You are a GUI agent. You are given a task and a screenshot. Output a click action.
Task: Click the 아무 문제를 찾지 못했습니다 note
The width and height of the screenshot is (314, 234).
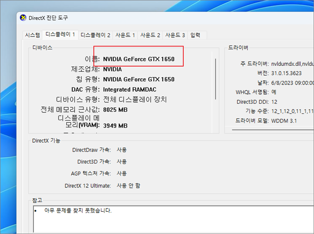coord(78,211)
